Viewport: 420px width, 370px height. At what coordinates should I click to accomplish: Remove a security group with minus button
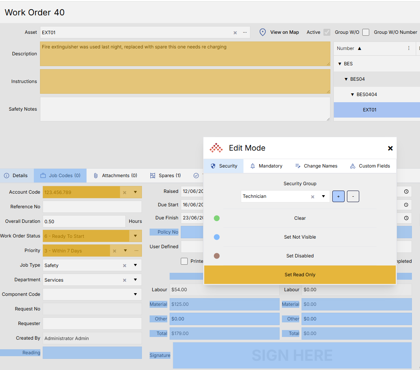pyautogui.click(x=353, y=196)
